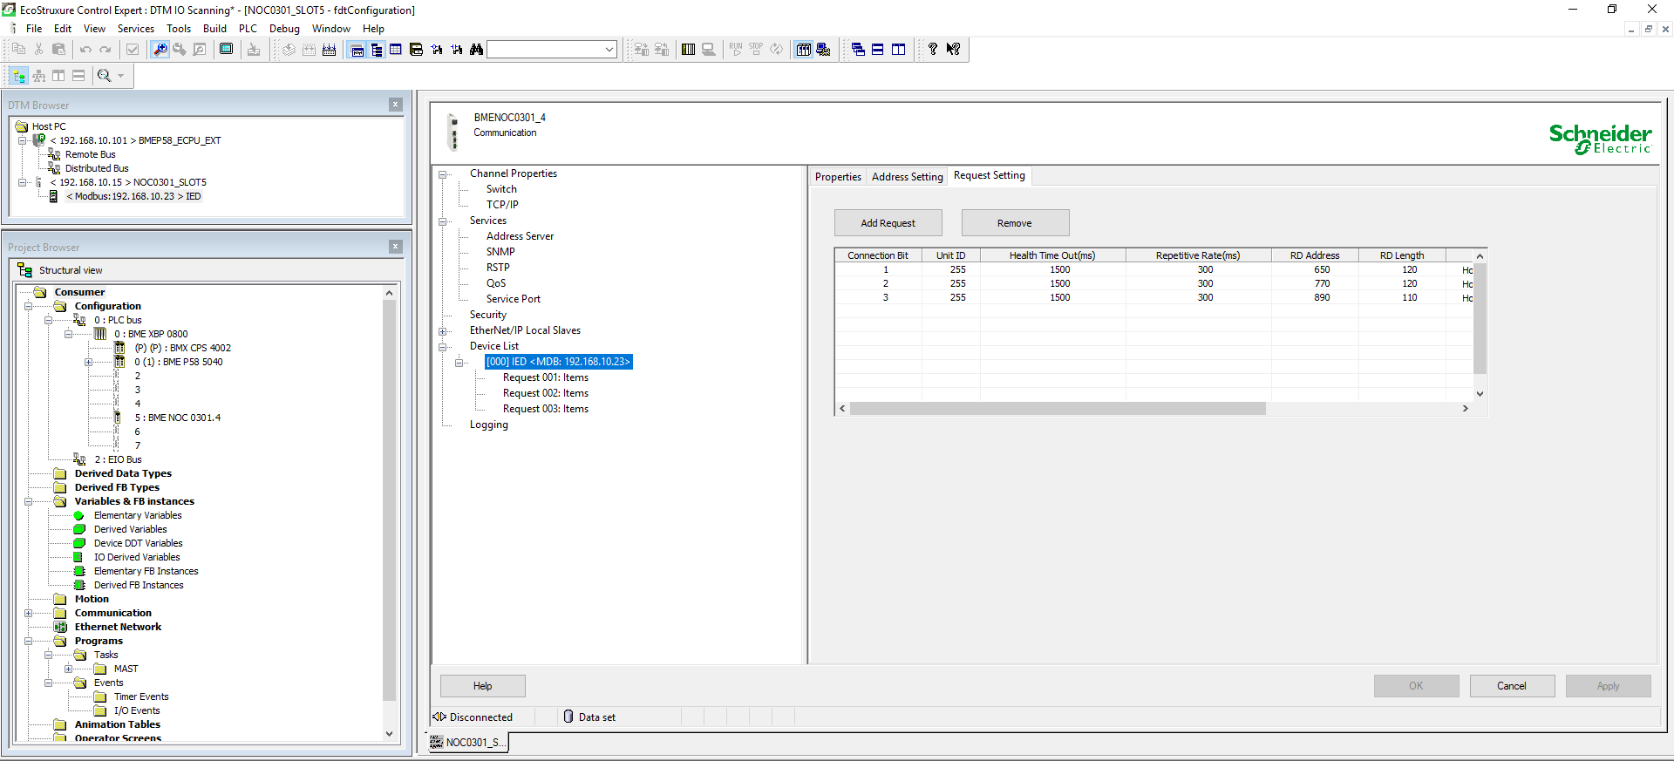
Task: Select the Address Server tree item
Action: [x=520, y=236]
